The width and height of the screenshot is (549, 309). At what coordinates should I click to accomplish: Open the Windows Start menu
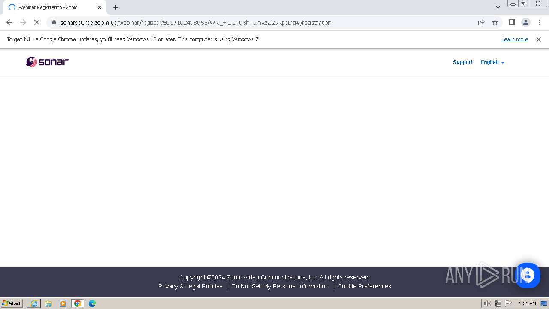coord(12,303)
